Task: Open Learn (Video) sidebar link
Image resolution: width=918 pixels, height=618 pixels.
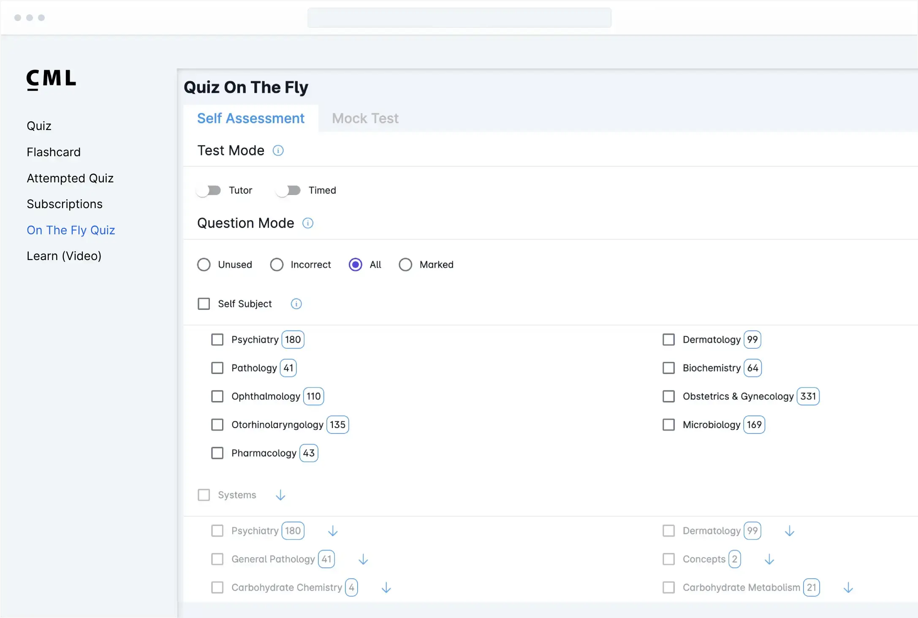Action: point(64,256)
